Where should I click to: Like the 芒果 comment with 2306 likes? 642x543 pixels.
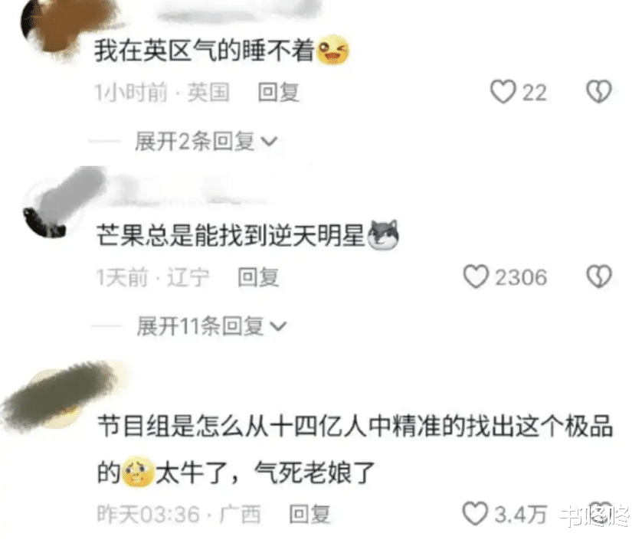coord(476,276)
